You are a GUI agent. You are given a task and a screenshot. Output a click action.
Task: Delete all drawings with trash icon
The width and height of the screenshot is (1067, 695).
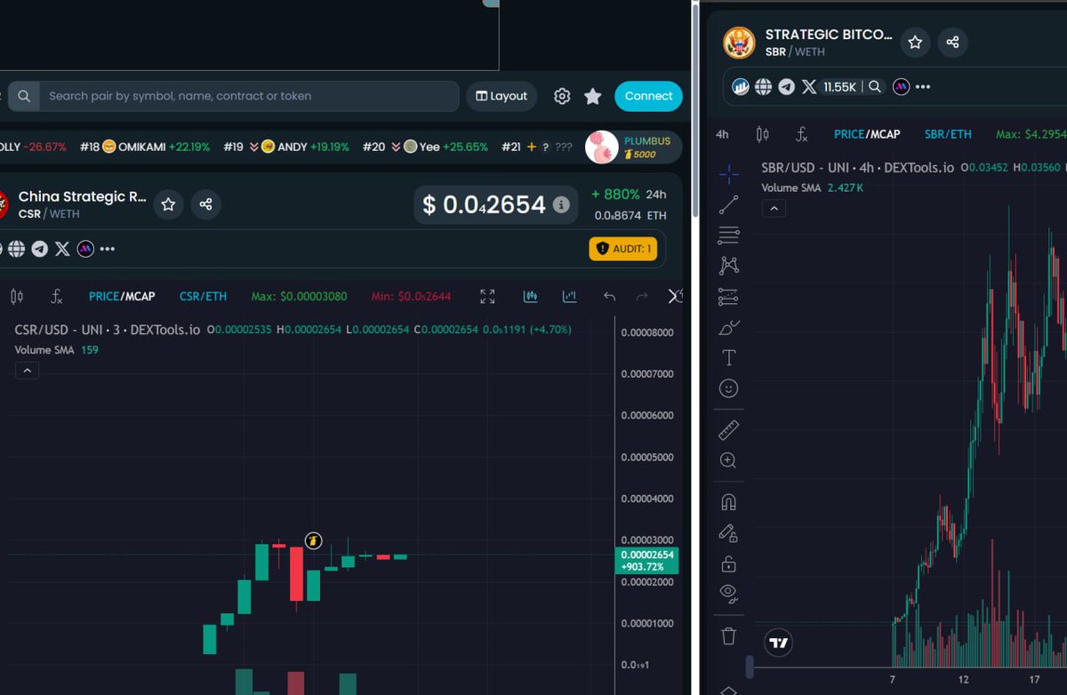pyautogui.click(x=728, y=635)
